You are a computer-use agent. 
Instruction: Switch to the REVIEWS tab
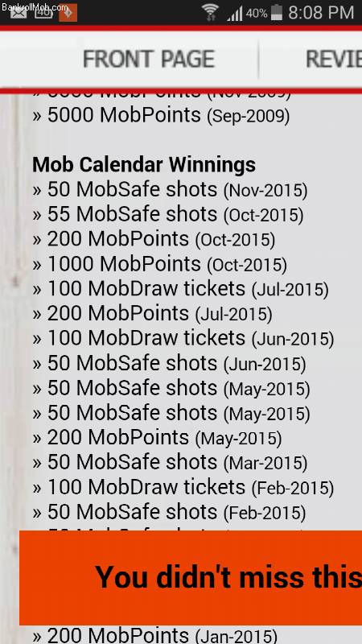coord(334,59)
